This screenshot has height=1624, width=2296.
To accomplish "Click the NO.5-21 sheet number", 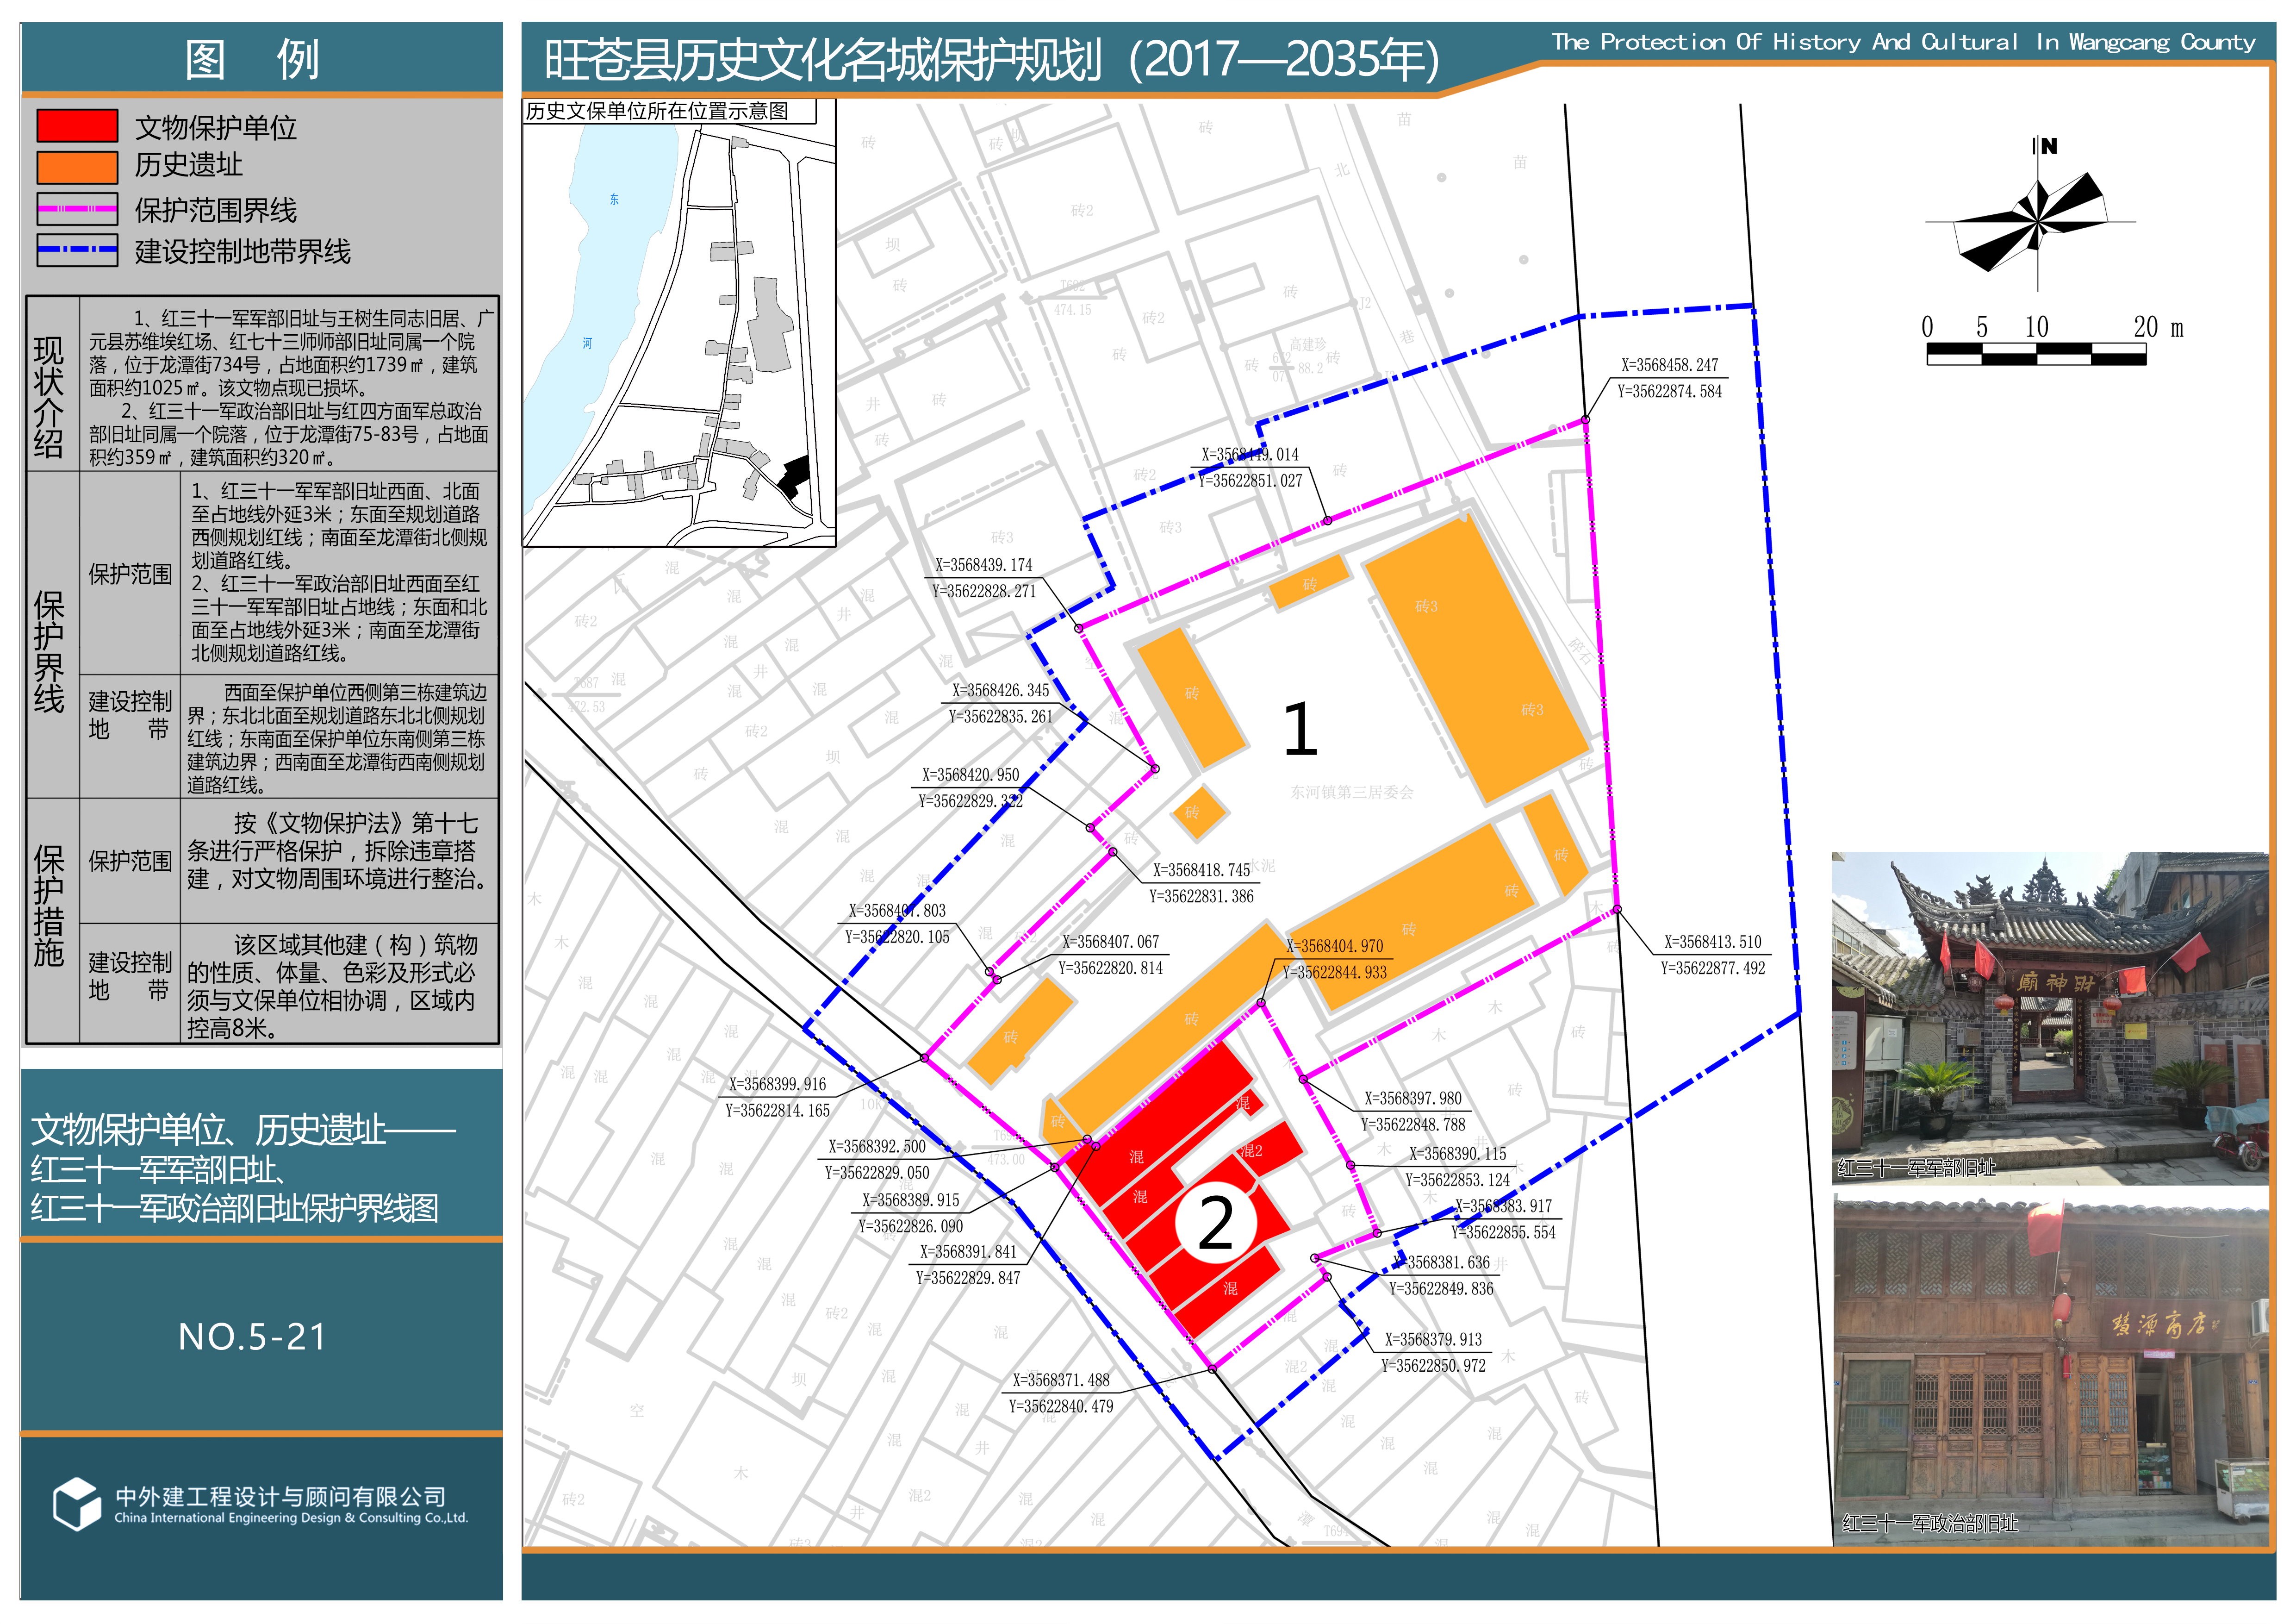I will (252, 1337).
